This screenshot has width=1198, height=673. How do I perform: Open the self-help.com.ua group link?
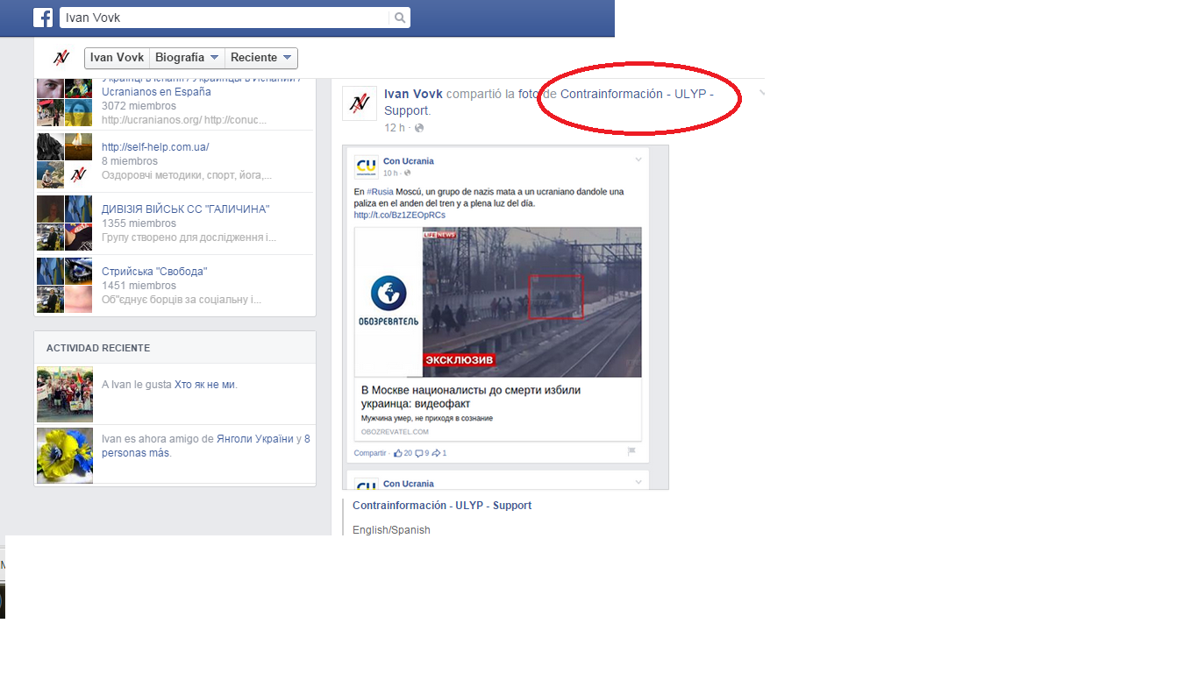pyautogui.click(x=155, y=147)
